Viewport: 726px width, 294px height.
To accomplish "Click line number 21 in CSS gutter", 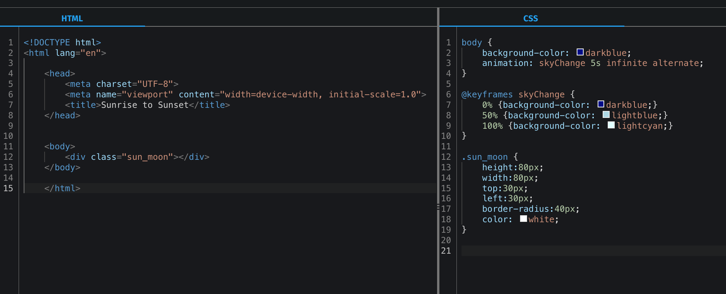I will click(446, 251).
